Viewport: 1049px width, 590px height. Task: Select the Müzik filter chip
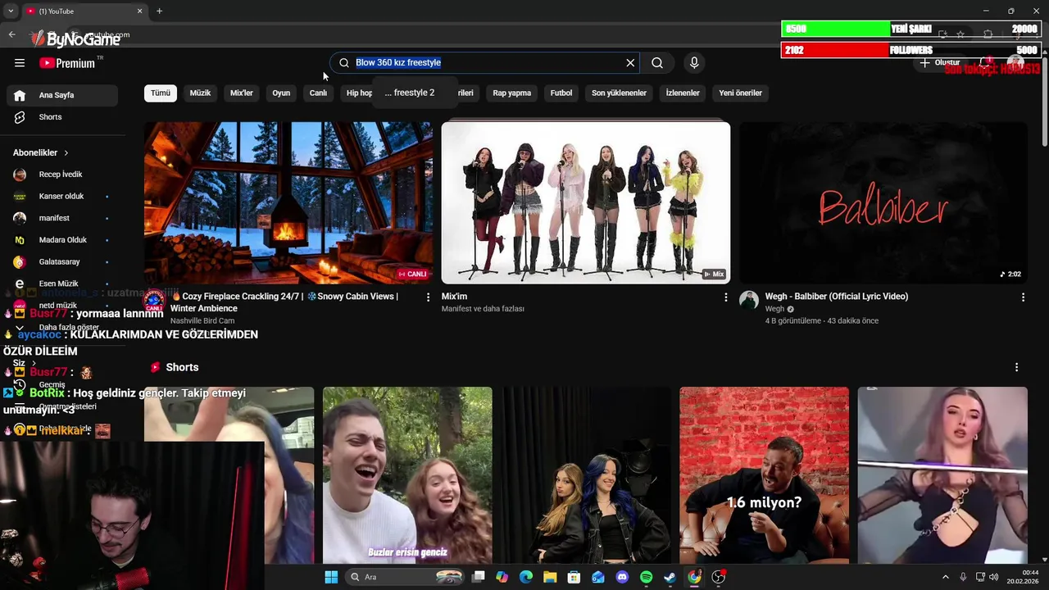200,93
